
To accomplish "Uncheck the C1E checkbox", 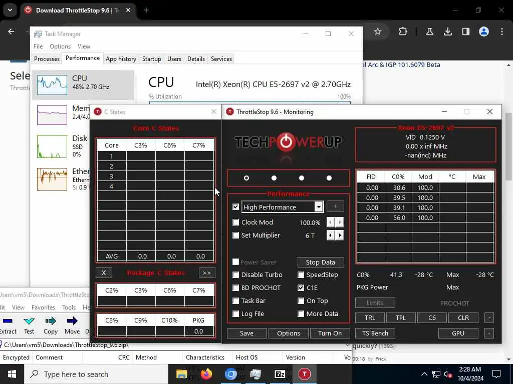I will point(301,288).
